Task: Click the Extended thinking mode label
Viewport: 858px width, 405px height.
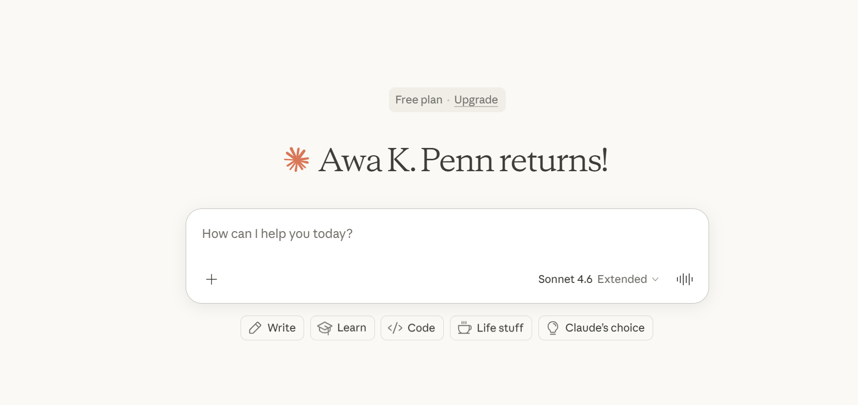Action: coord(622,279)
